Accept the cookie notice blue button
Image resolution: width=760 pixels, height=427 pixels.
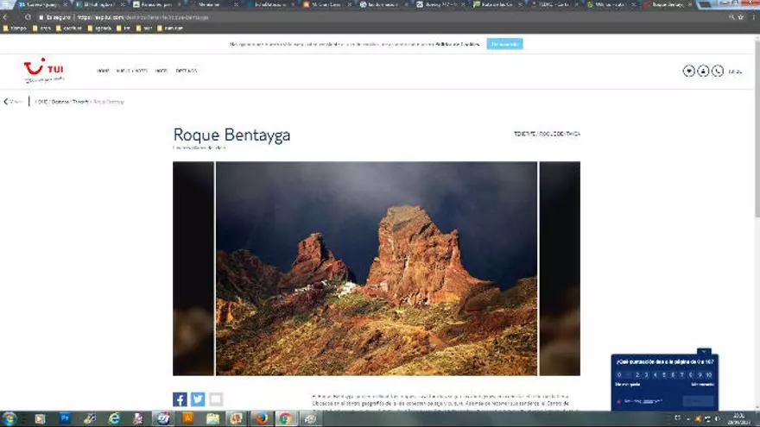click(504, 44)
